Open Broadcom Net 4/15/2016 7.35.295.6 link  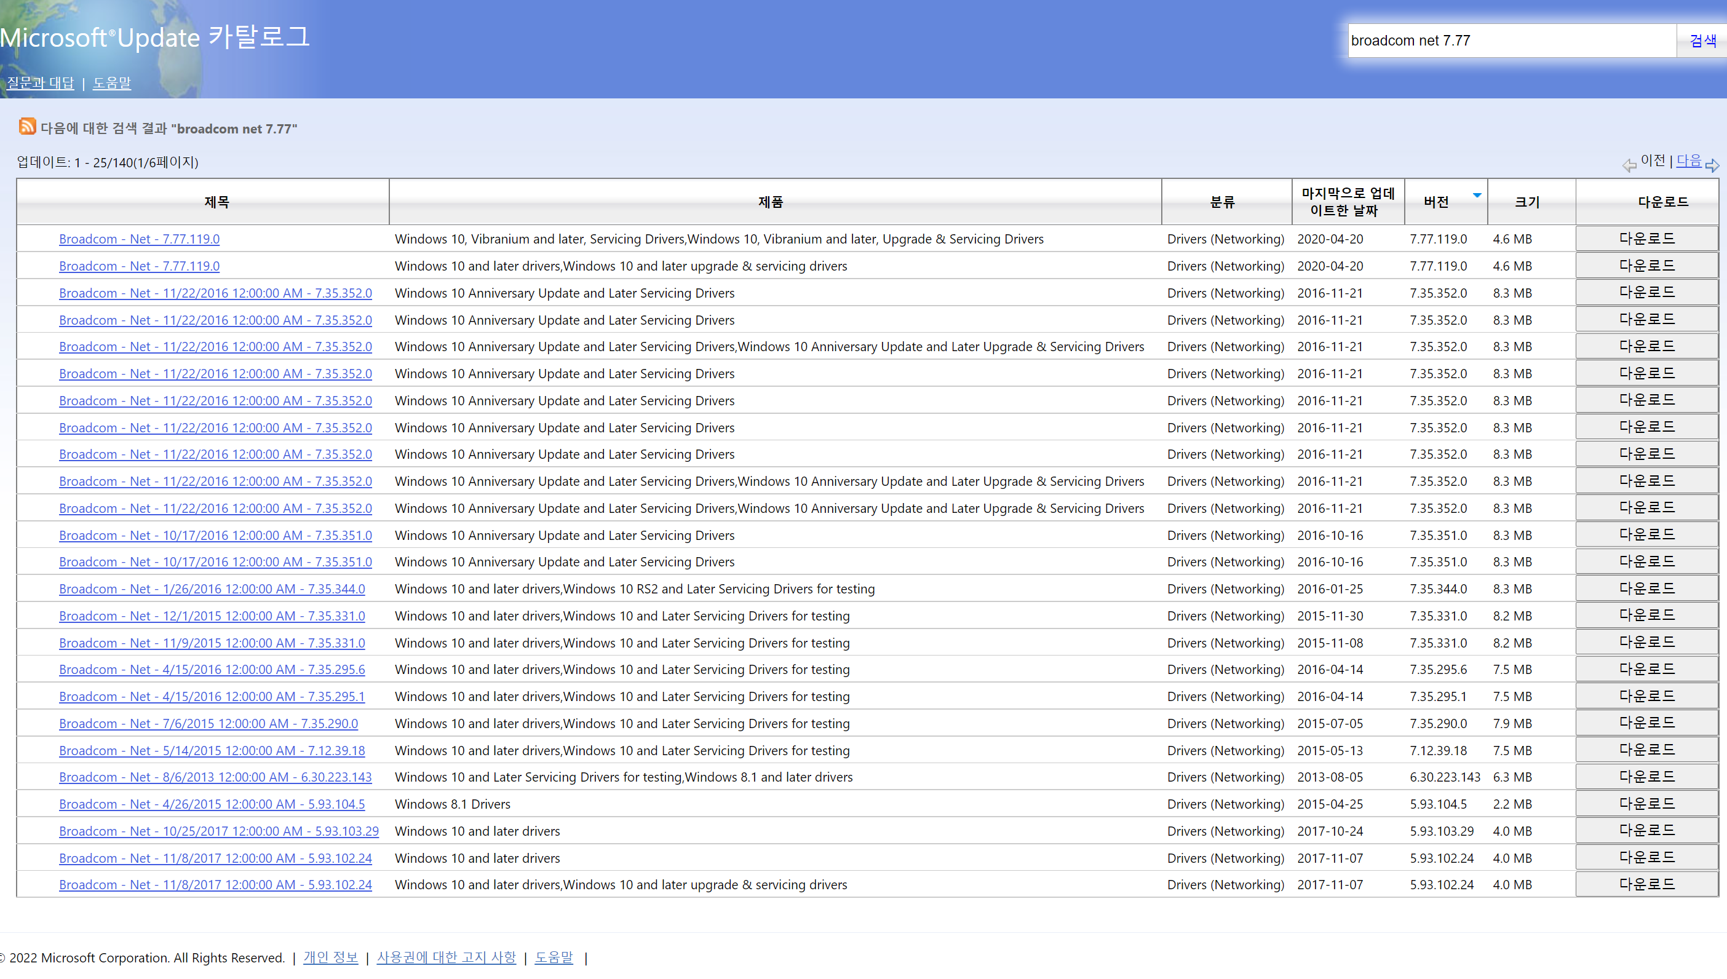click(212, 670)
